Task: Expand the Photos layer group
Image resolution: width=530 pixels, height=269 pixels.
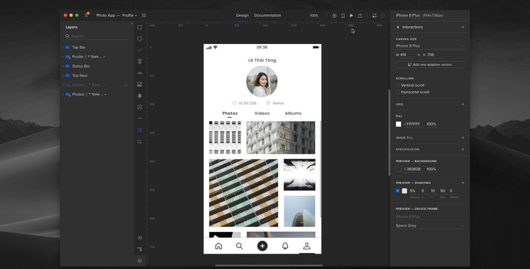Action: coord(64,94)
